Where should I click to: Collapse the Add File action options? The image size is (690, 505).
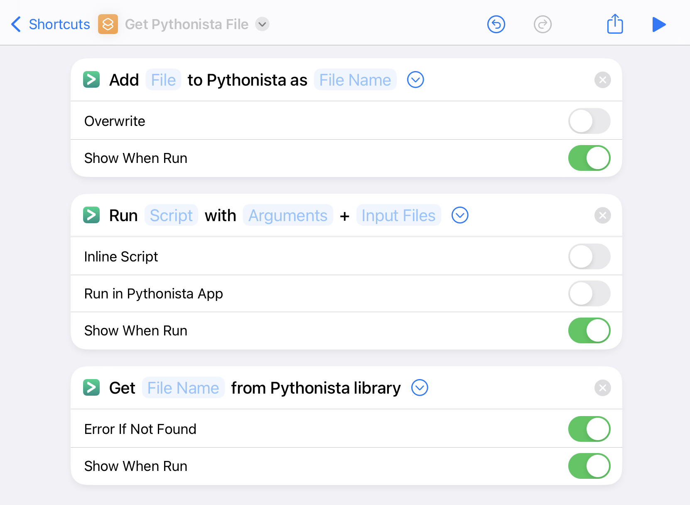pos(415,80)
